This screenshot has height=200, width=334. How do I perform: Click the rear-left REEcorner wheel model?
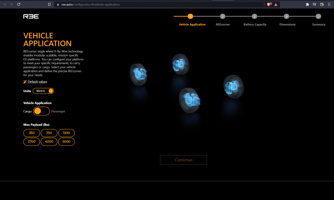click(180, 64)
